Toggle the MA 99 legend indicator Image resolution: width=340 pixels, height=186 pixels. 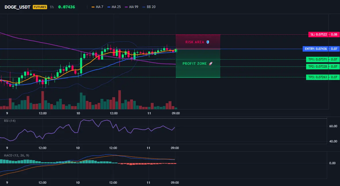click(x=132, y=7)
